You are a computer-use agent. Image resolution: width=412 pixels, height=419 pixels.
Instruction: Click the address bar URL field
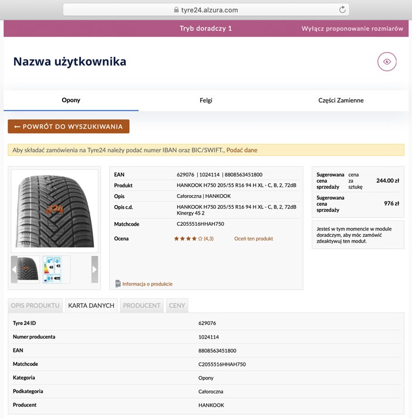tap(206, 10)
